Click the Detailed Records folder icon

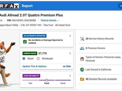(82, 79)
